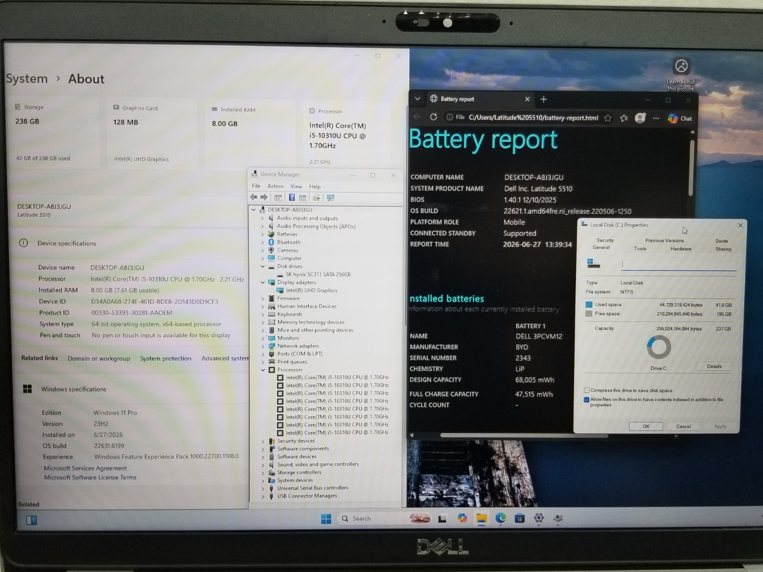Switch to Hardware tab in Disk Properties
Viewport: 763px width, 572px height.
point(681,249)
